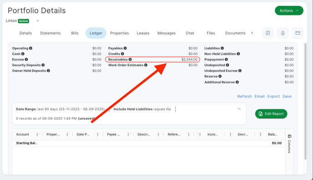Click the Refresh link
The height and width of the screenshot is (180, 313).
coord(245,97)
